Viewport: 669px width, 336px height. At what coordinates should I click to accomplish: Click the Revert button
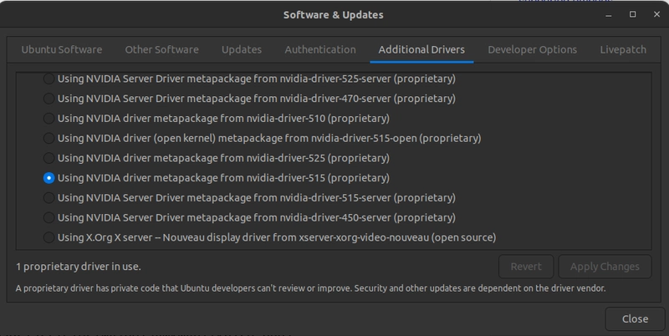(x=526, y=267)
